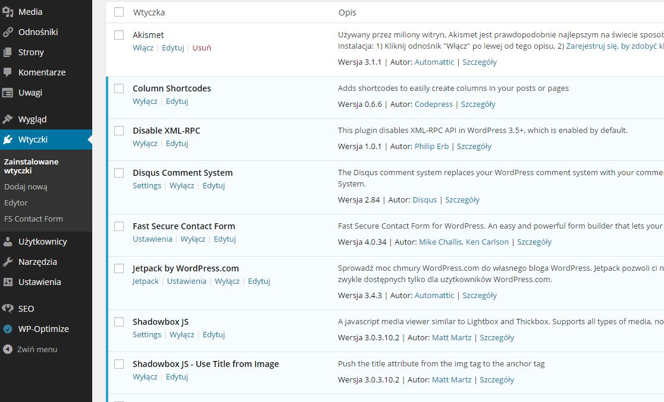Click the Wtyczka column header

tap(149, 12)
